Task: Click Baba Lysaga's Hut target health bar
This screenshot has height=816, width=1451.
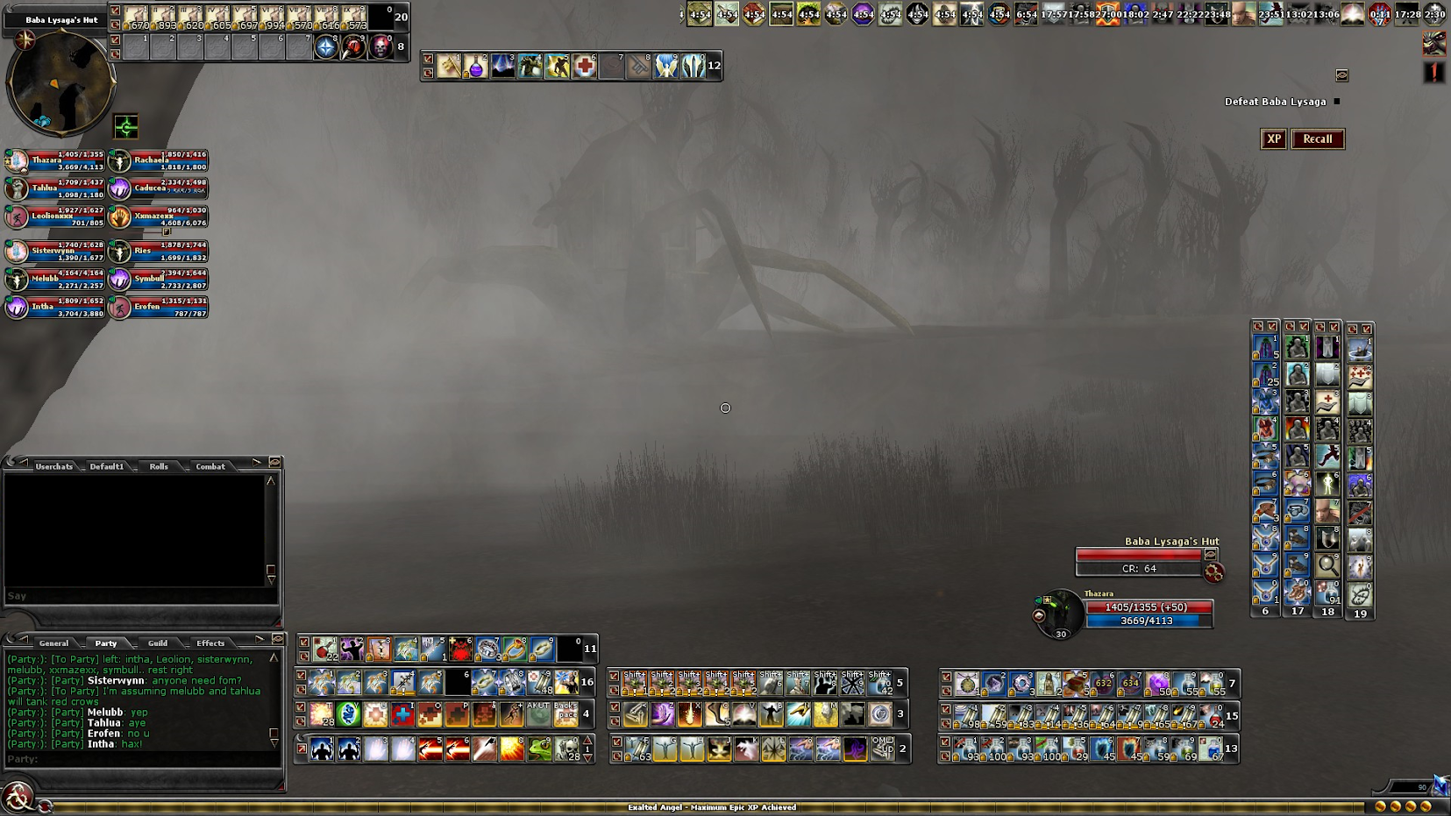Action: (x=1139, y=555)
